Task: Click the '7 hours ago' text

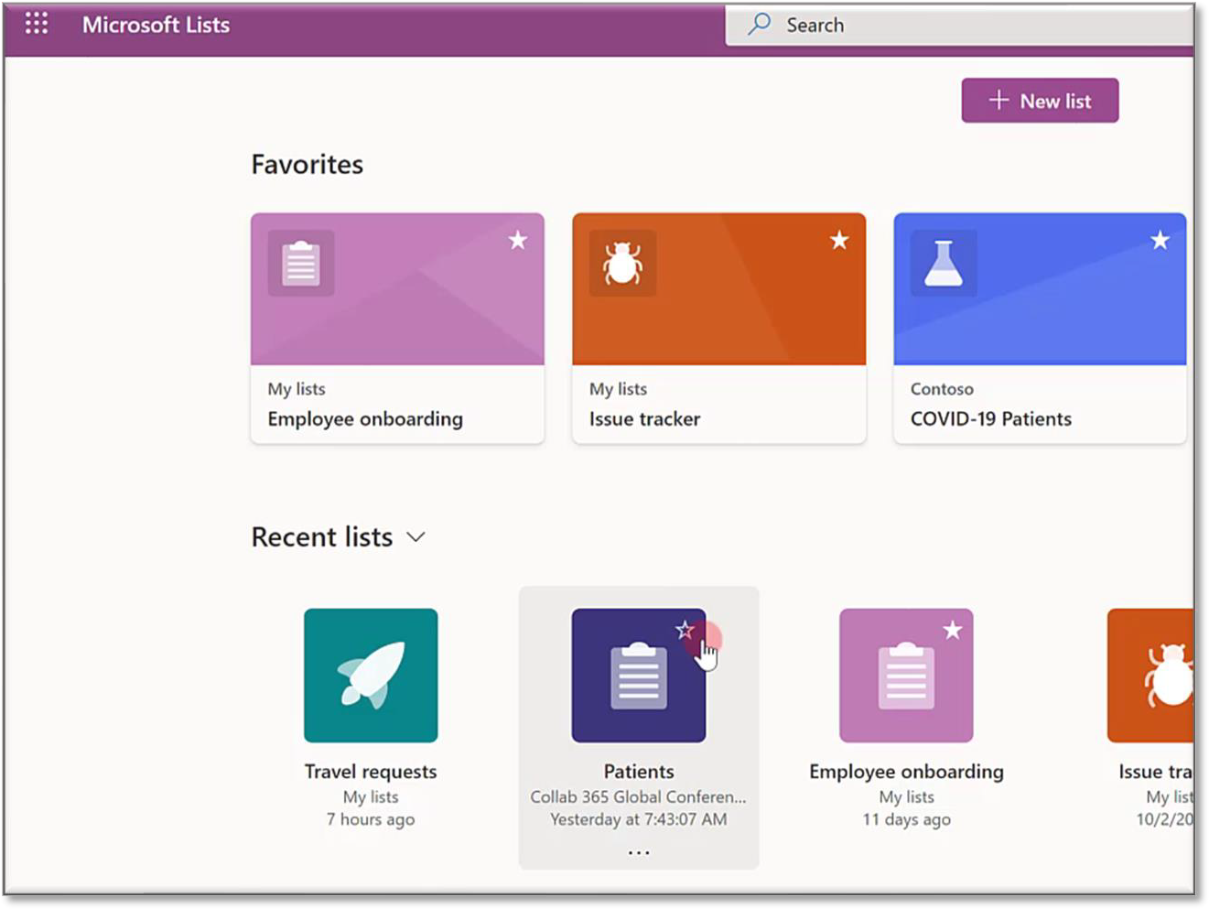Action: [371, 819]
